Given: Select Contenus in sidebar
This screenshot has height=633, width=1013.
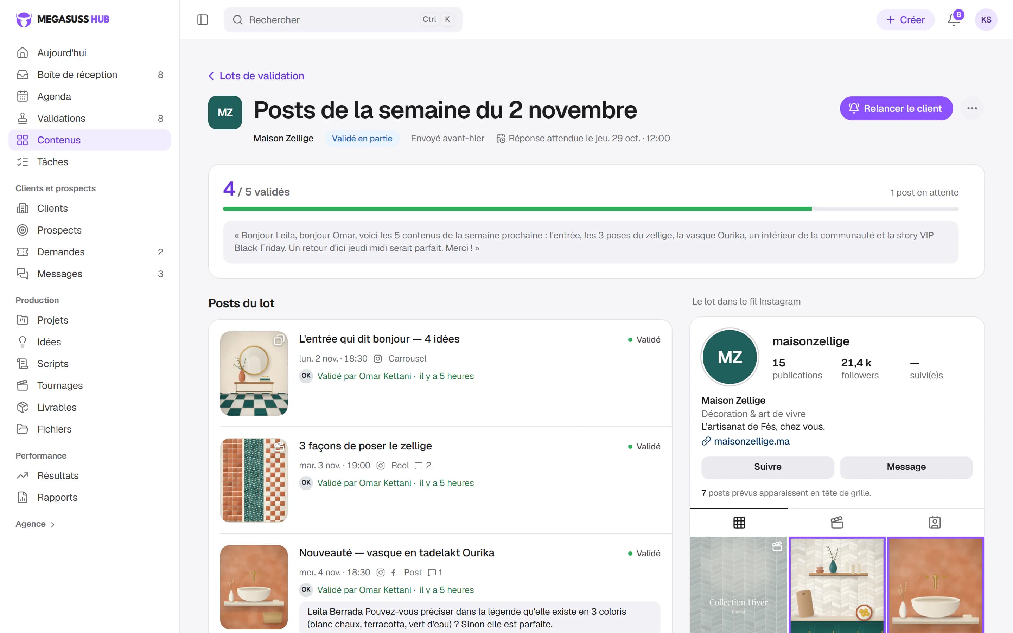Looking at the screenshot, I should coord(90,140).
